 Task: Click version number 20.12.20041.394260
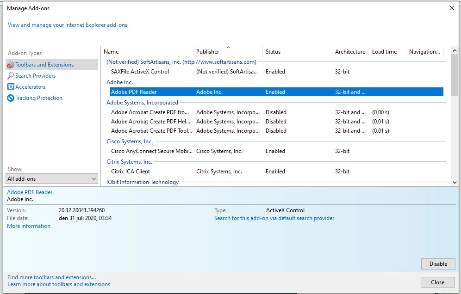click(x=82, y=210)
